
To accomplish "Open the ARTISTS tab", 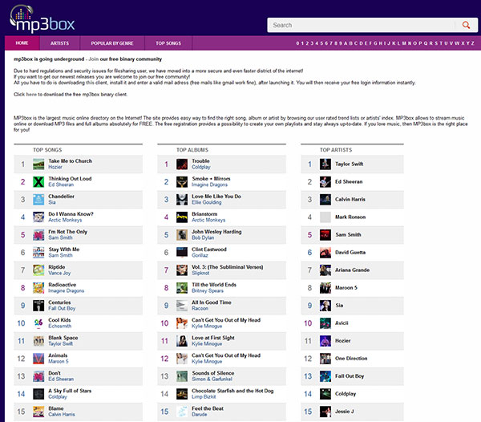I will (60, 43).
